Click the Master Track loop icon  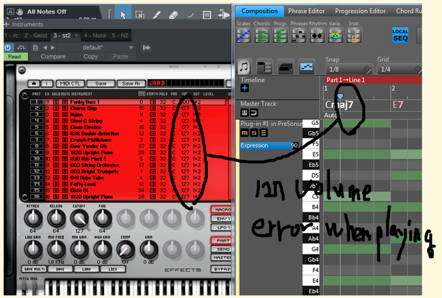254,113
